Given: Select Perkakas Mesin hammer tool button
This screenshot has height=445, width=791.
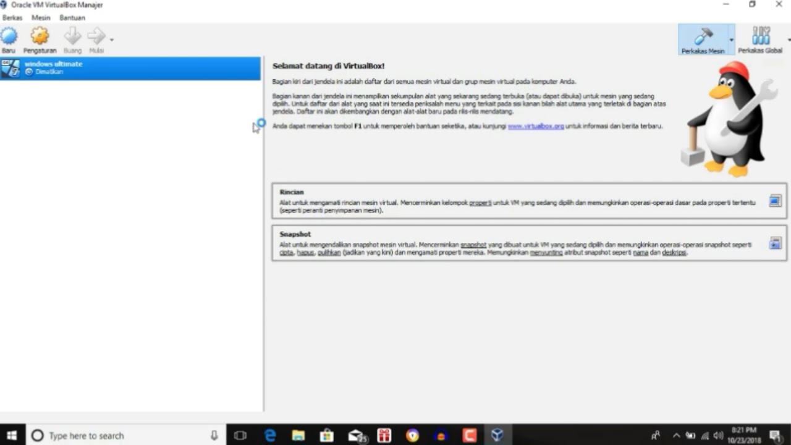Looking at the screenshot, I should point(703,40).
